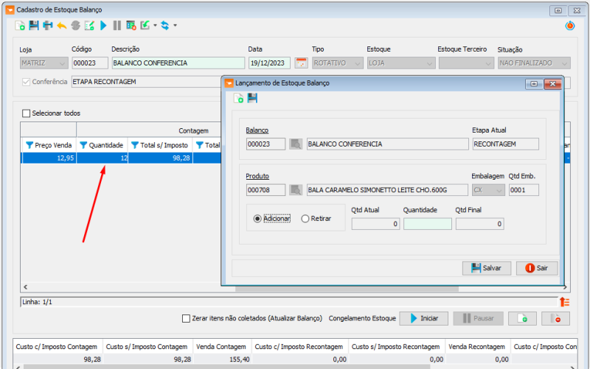This screenshot has width=590, height=369.
Task: Open the Situação dropdown showing NAO FINALIZADO
Action: click(534, 63)
